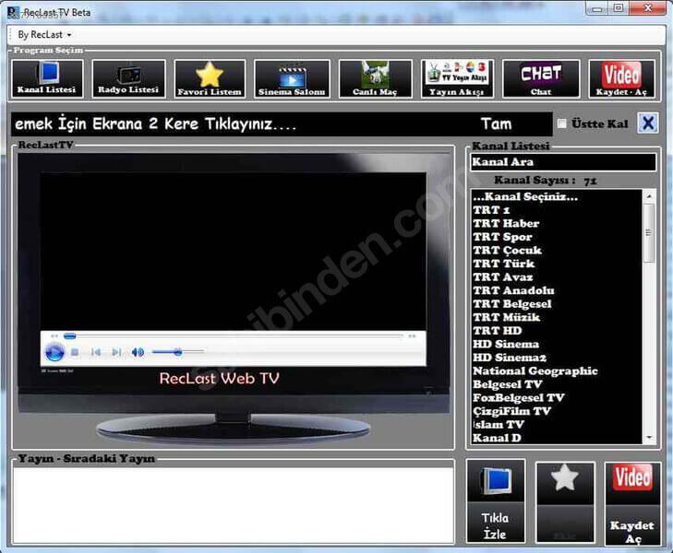Select TRT Avaz channel
The width and height of the screenshot is (673, 553).
tap(557, 277)
